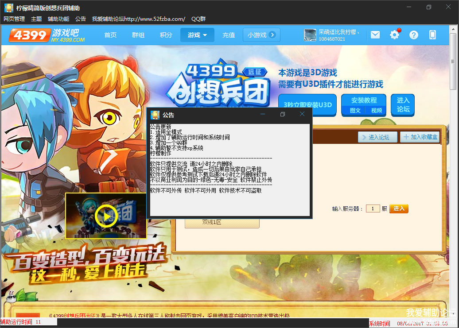459x328 pixels.
Task: Minimize the 公告 dialog
Action: 263,114
